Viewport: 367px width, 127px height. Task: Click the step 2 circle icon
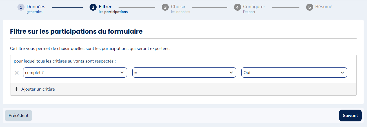(x=93, y=7)
